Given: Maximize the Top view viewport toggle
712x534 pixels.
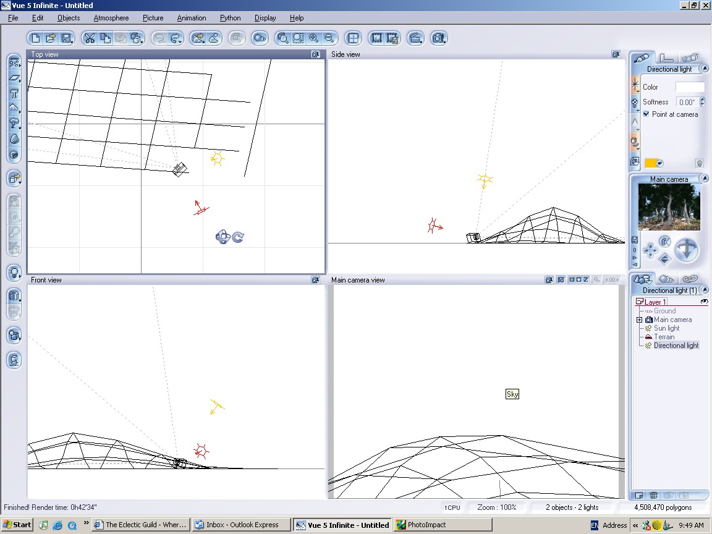Looking at the screenshot, I should coord(316,54).
